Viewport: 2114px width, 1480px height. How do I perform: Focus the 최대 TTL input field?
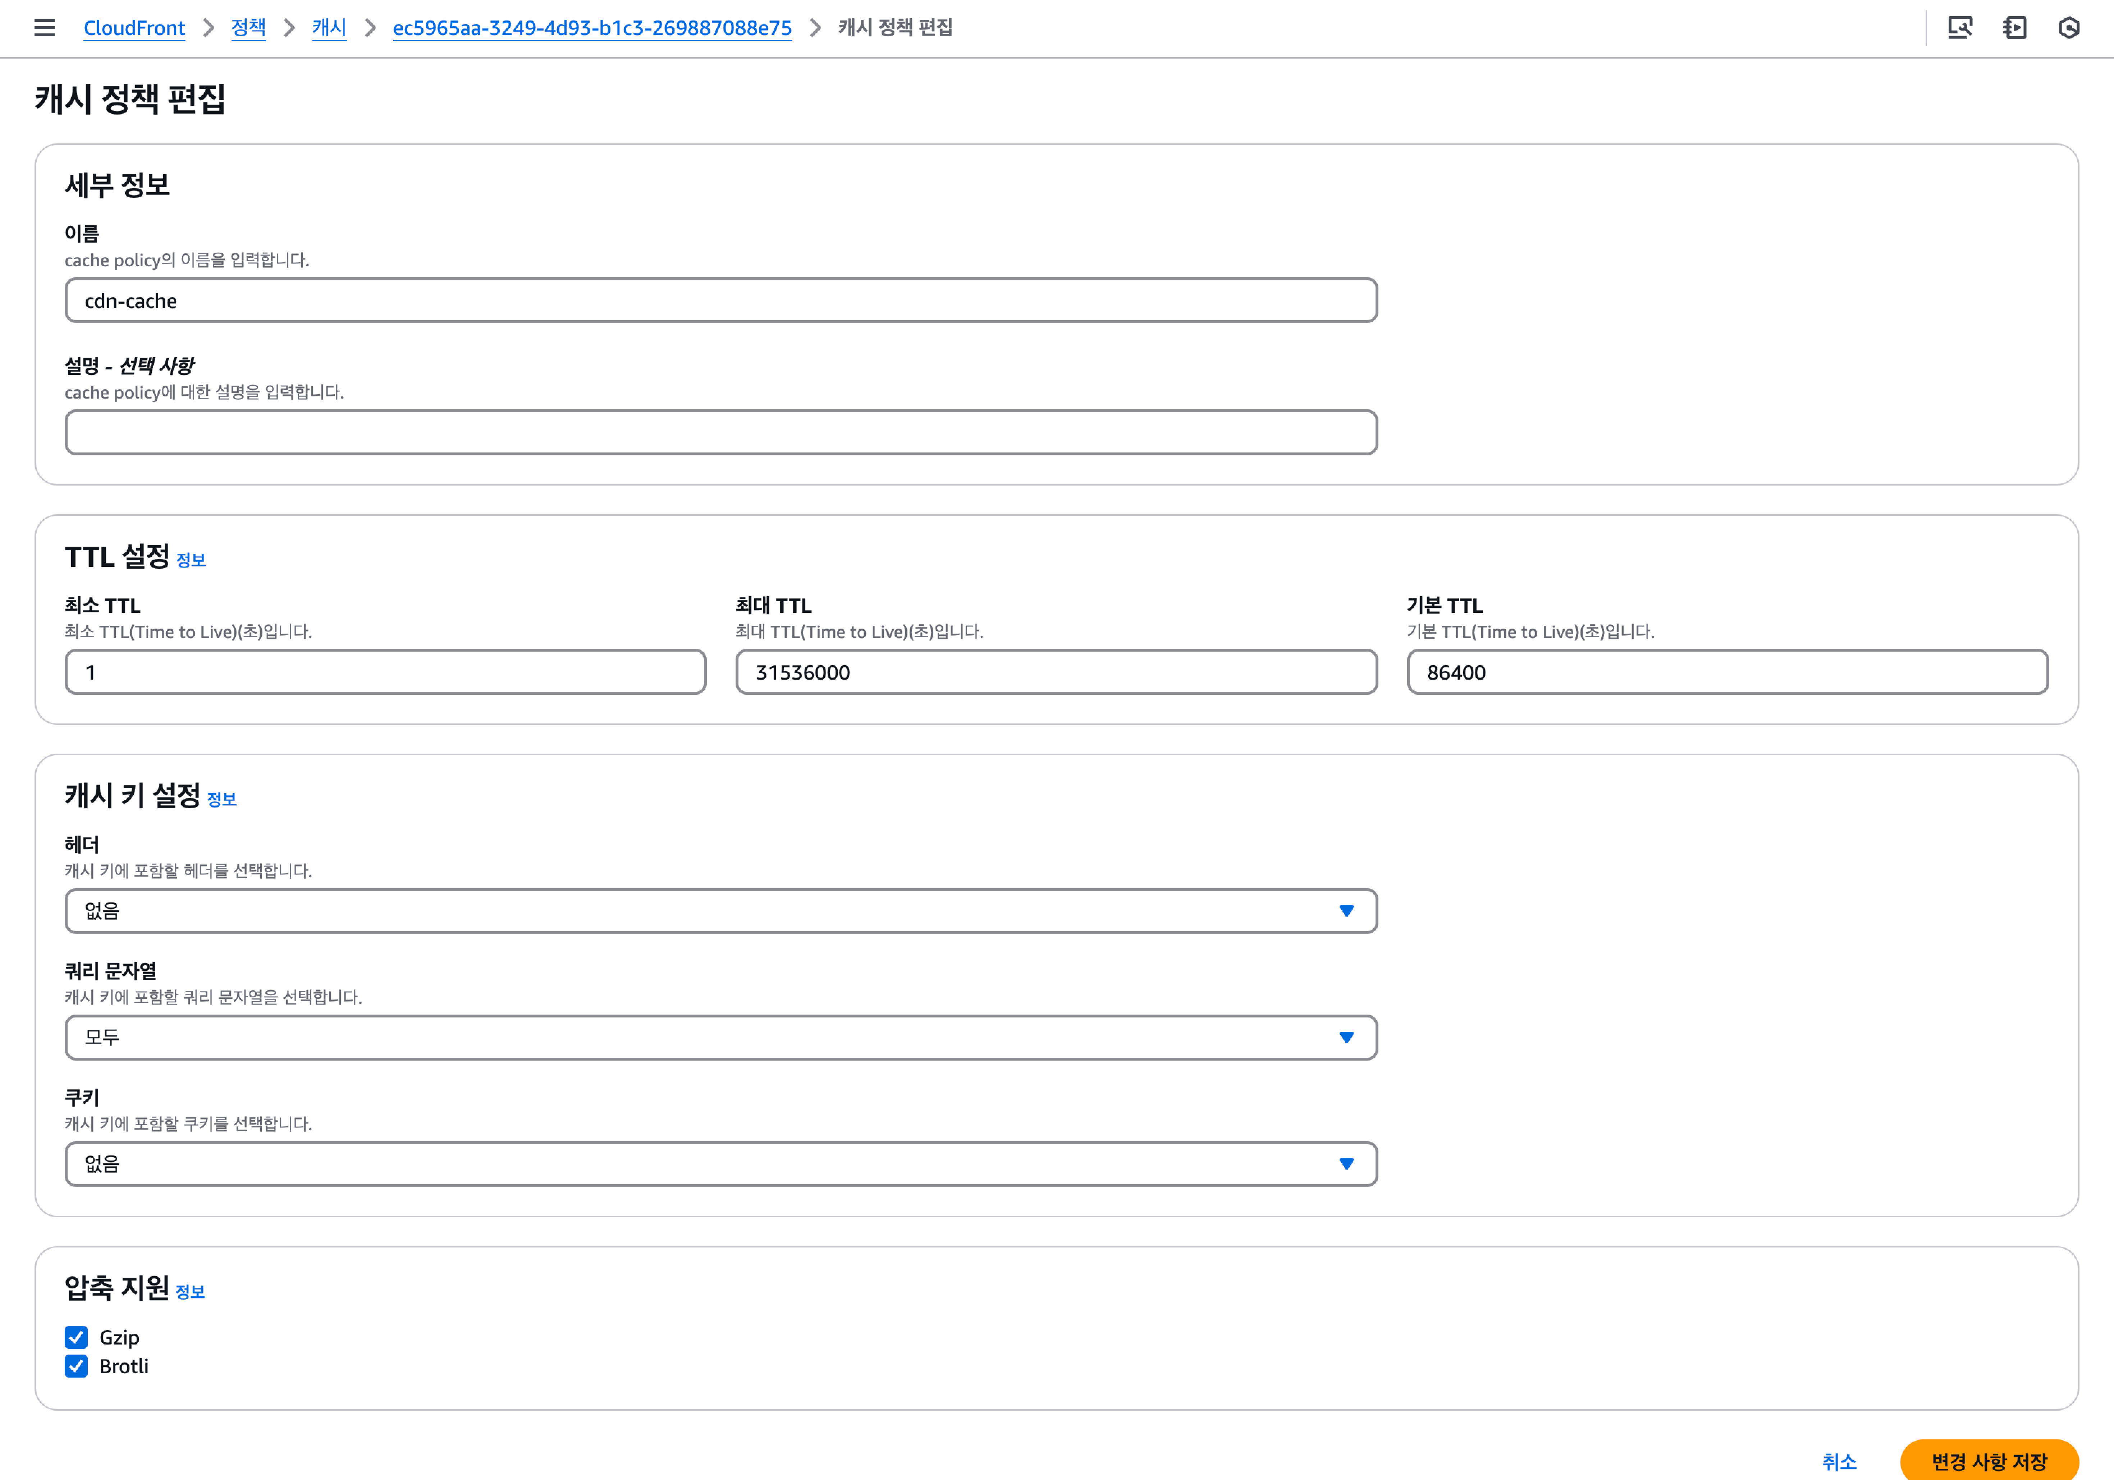click(x=1055, y=672)
